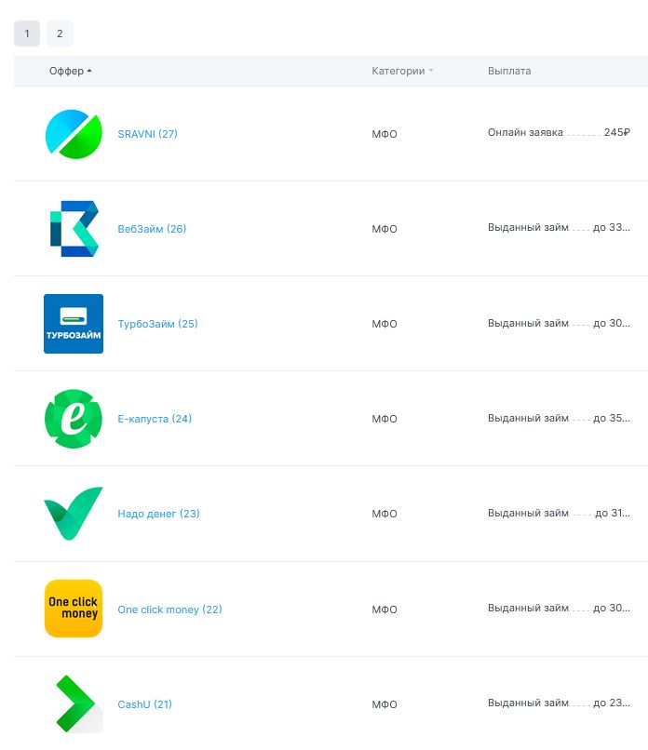
Task: Select page 1 in pagination
Action: click(27, 33)
